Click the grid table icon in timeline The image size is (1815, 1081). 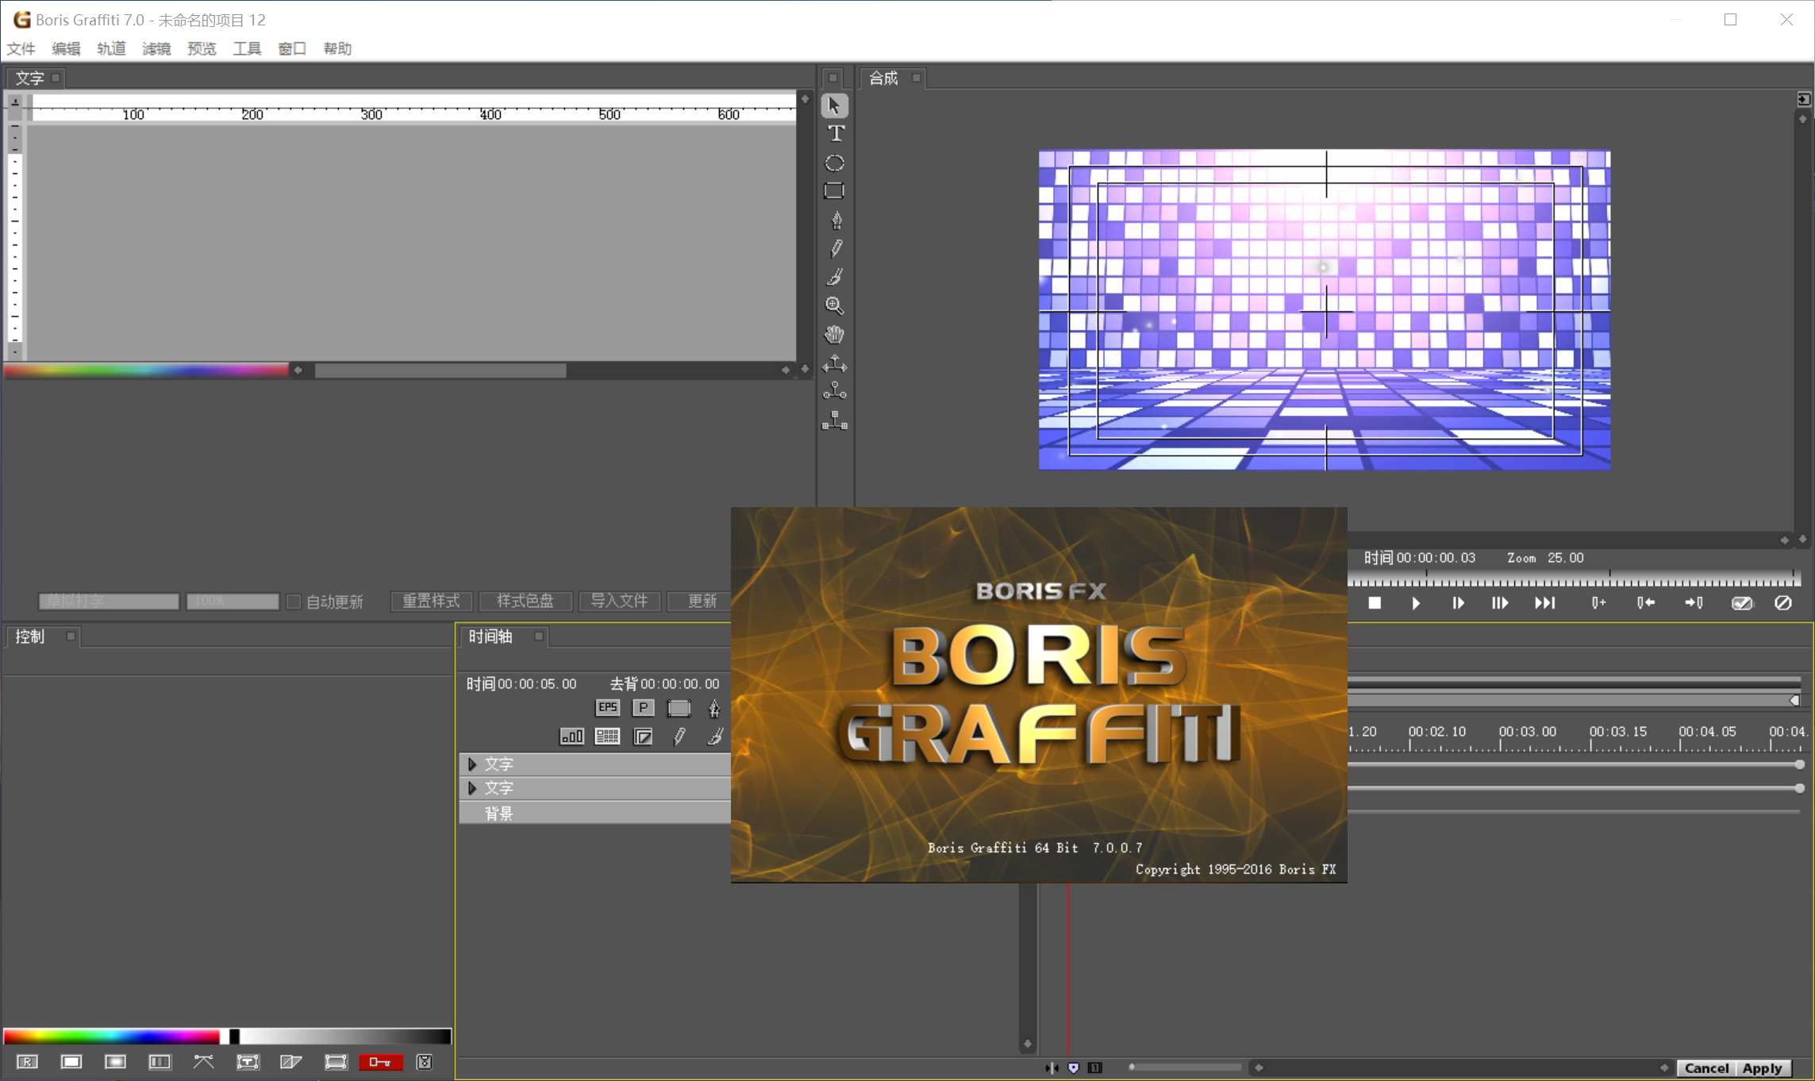point(607,737)
